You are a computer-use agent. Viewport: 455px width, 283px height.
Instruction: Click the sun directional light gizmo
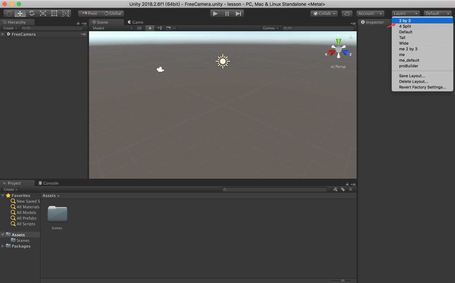pyautogui.click(x=223, y=61)
